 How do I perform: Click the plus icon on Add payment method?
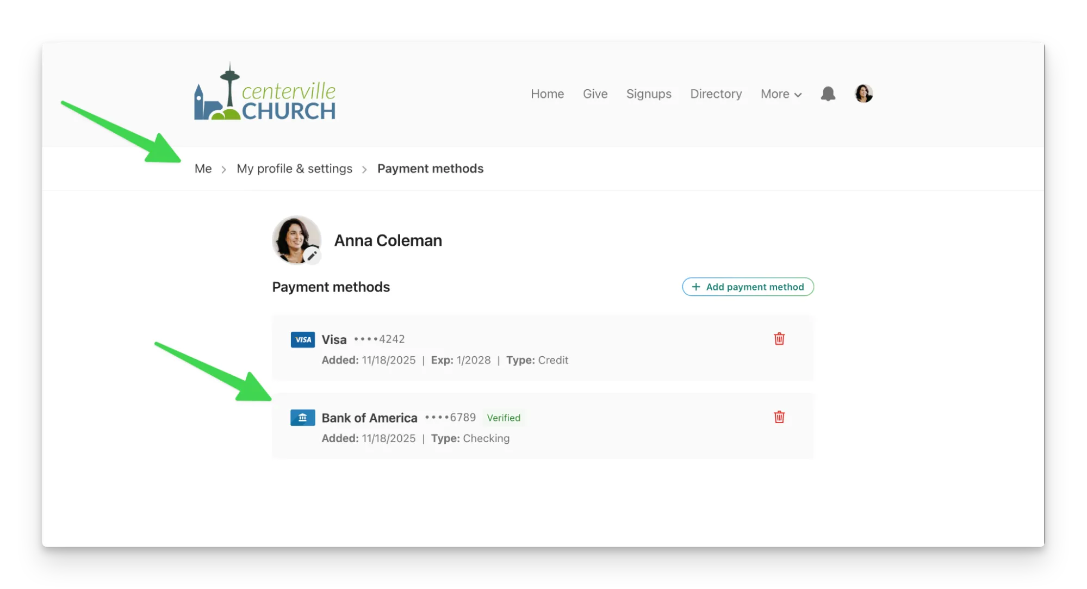tap(696, 287)
